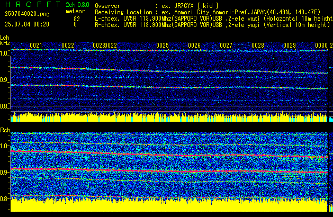Image resolution: width=333 pixels, height=217 pixels.
Task: Click the 0026 time marker
Action: [194, 46]
